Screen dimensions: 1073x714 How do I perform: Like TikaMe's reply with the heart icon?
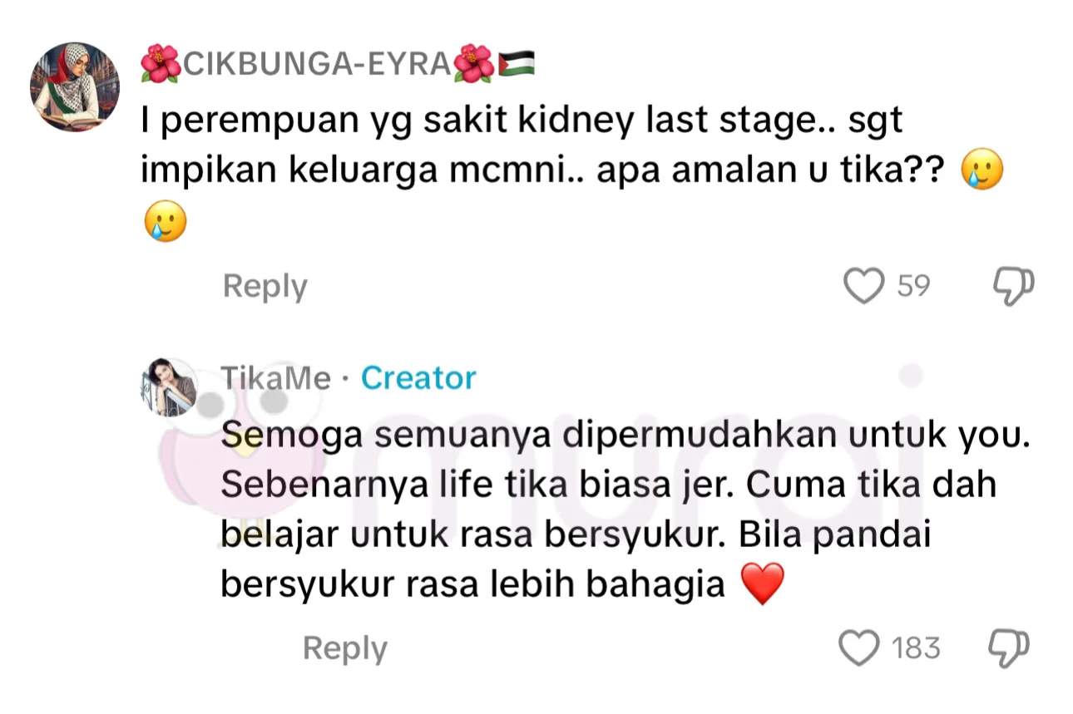click(858, 648)
